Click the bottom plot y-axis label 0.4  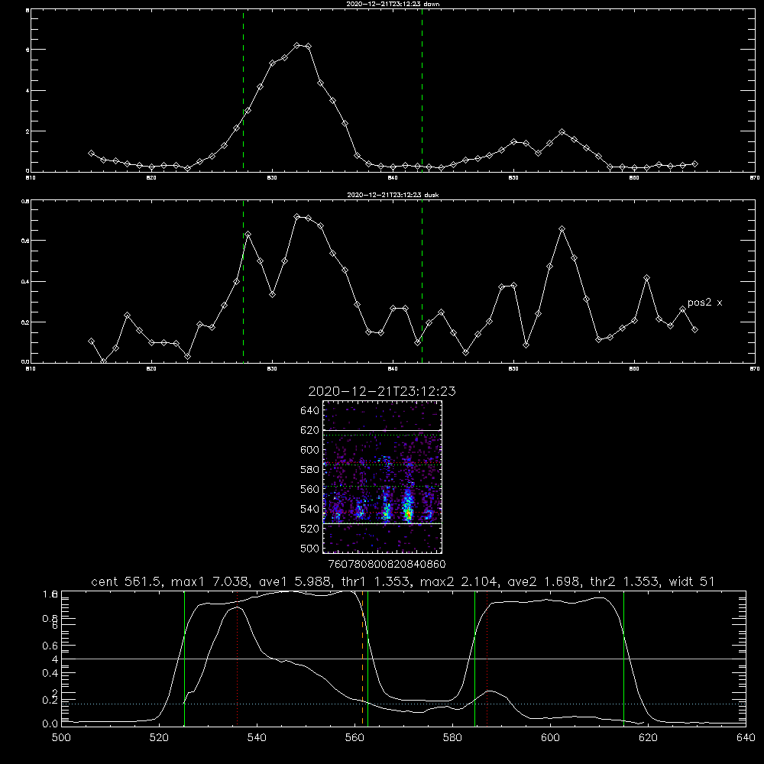click(x=50, y=673)
